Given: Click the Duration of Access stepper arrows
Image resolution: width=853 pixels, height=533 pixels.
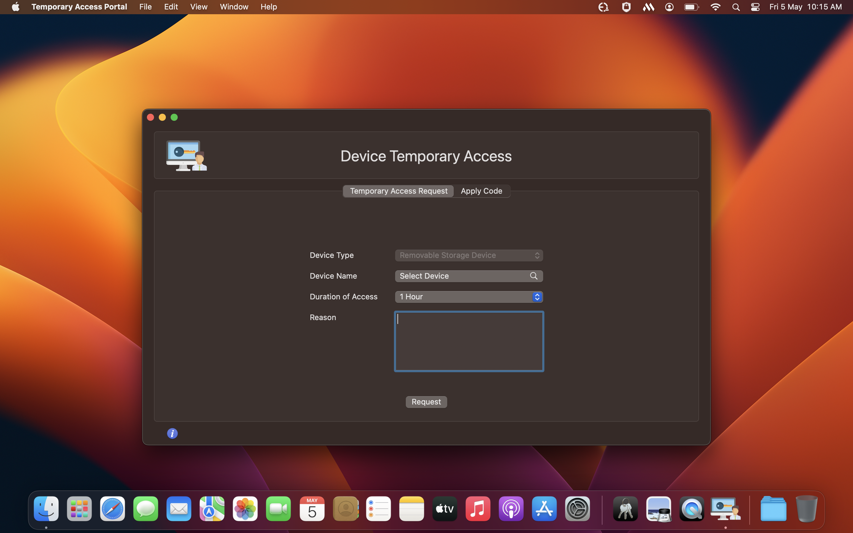Looking at the screenshot, I should pyautogui.click(x=537, y=297).
